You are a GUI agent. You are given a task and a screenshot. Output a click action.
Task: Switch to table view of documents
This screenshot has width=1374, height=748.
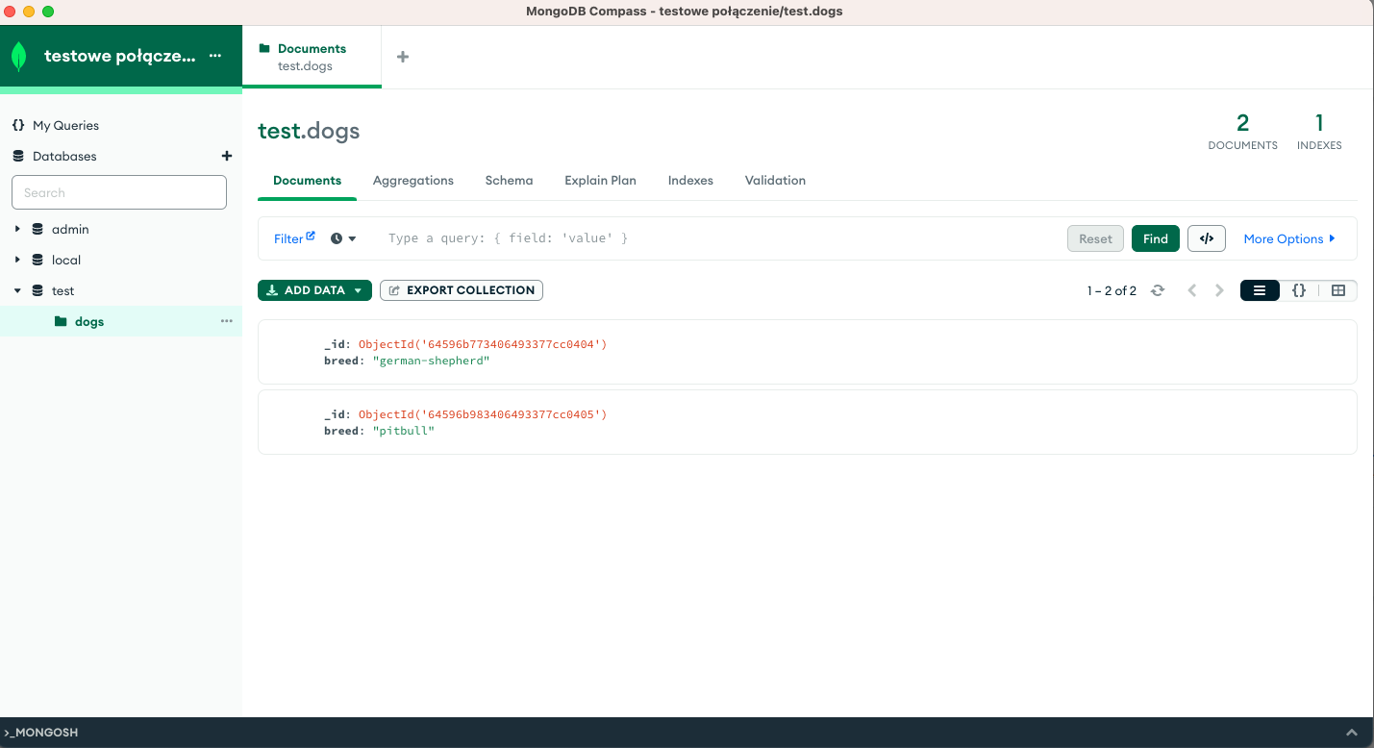1337,290
